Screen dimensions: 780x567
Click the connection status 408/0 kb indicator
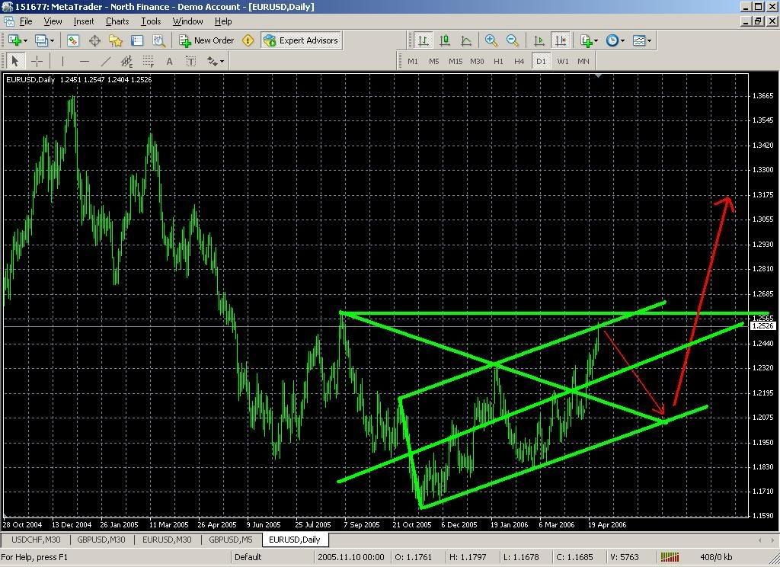[x=716, y=557]
